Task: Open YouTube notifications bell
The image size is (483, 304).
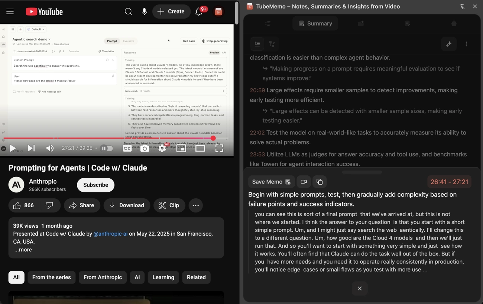Action: [x=199, y=11]
